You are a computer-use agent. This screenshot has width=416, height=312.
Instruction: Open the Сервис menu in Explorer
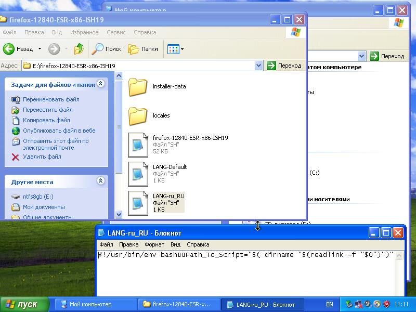[116, 32]
